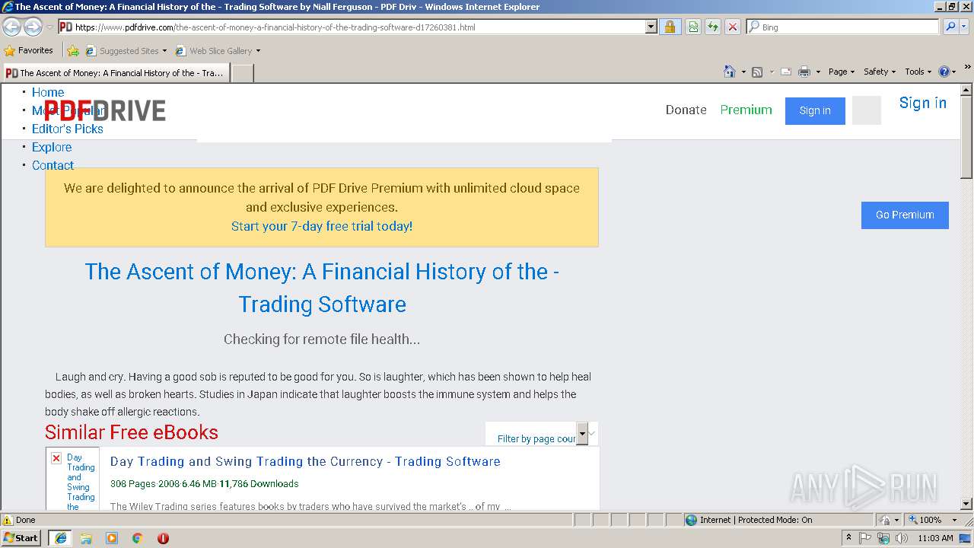Click in the Bing search box

click(842, 27)
